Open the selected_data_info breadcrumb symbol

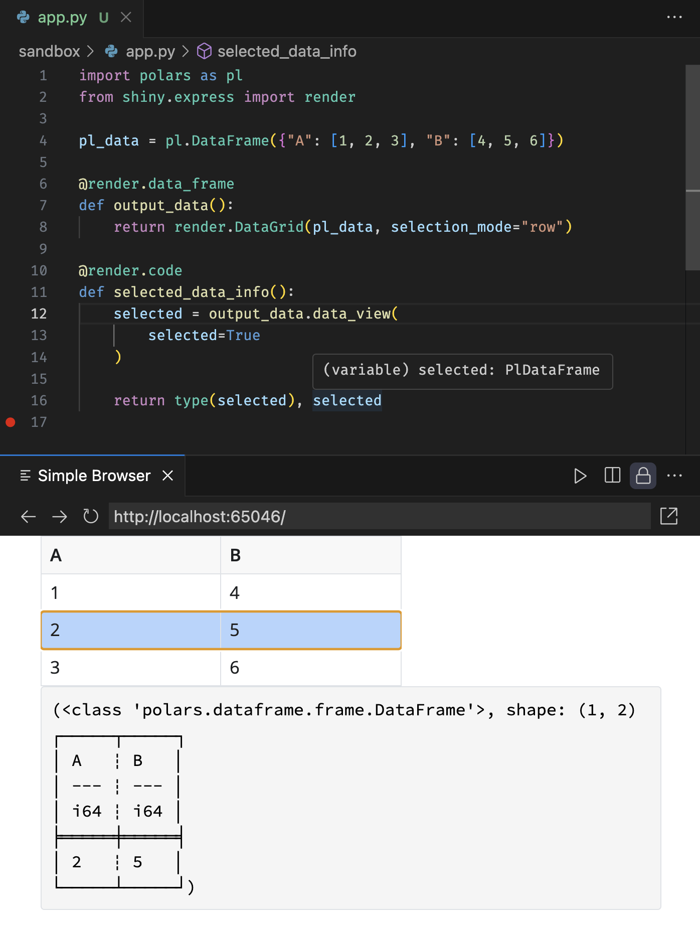click(286, 51)
